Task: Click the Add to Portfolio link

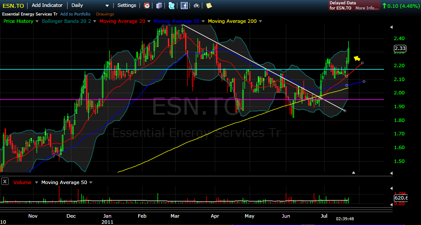Action: pyautogui.click(x=75, y=14)
